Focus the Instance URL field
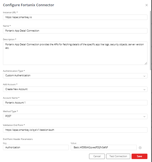152x162 pixels. pyautogui.click(x=75, y=17)
